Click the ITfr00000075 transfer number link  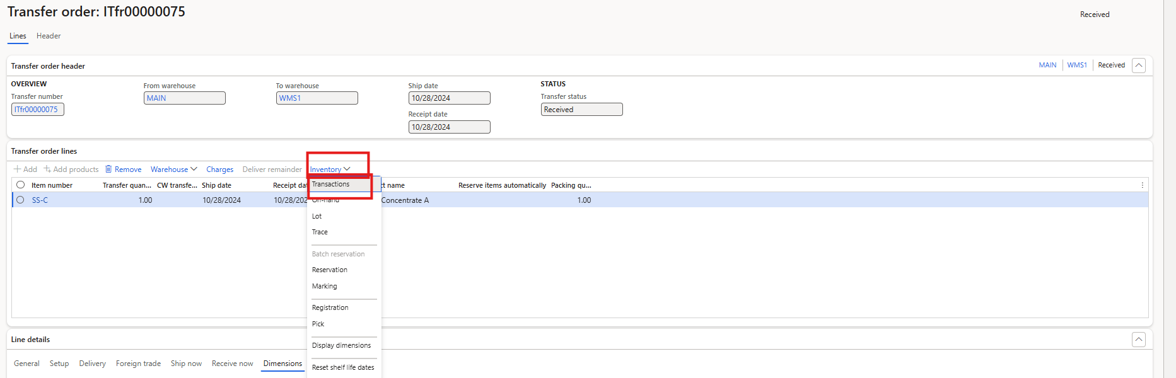pyautogui.click(x=37, y=110)
